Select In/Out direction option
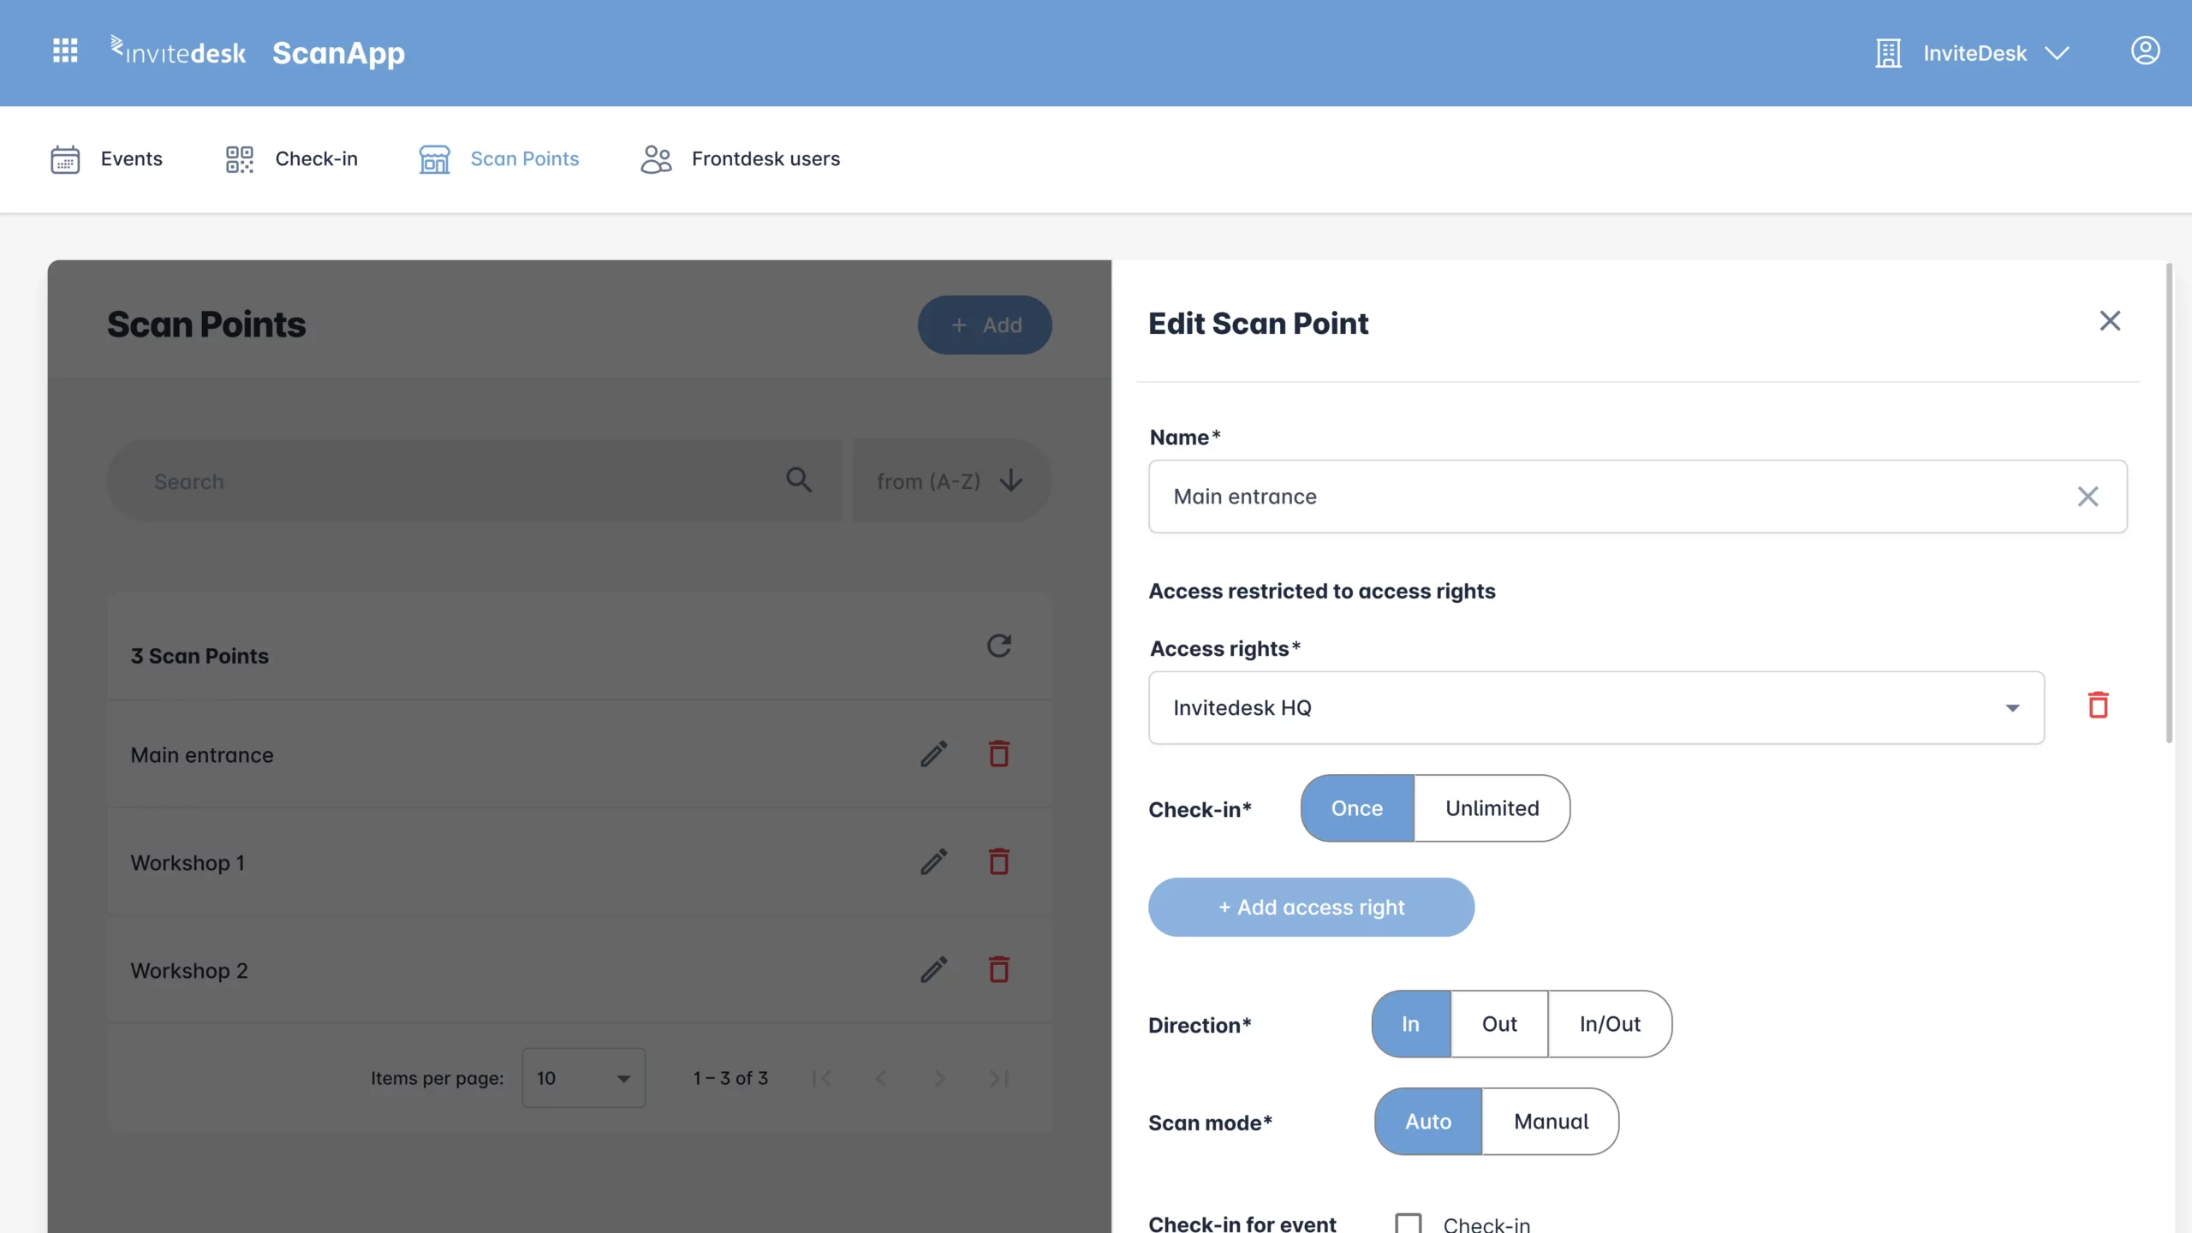Image resolution: width=2192 pixels, height=1233 pixels. [1610, 1024]
